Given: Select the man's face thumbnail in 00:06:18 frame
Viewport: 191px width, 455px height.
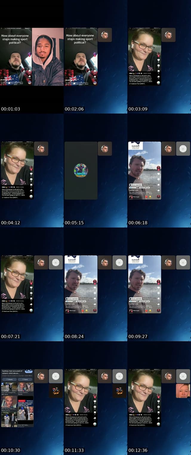Looking at the screenshot, I should (168, 149).
